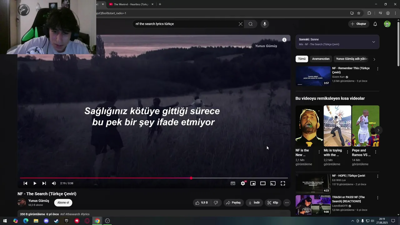This screenshot has height=225, width=400.
Task: Go to previous video in player
Action: 25,183
